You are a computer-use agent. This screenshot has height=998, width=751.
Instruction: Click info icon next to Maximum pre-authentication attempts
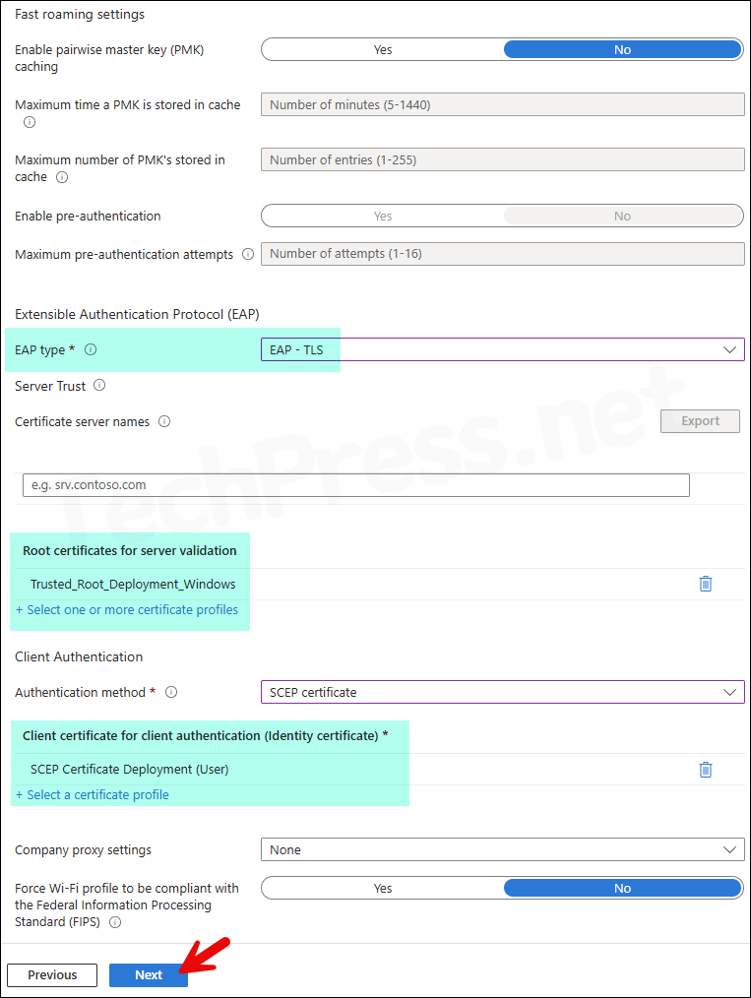tap(248, 254)
